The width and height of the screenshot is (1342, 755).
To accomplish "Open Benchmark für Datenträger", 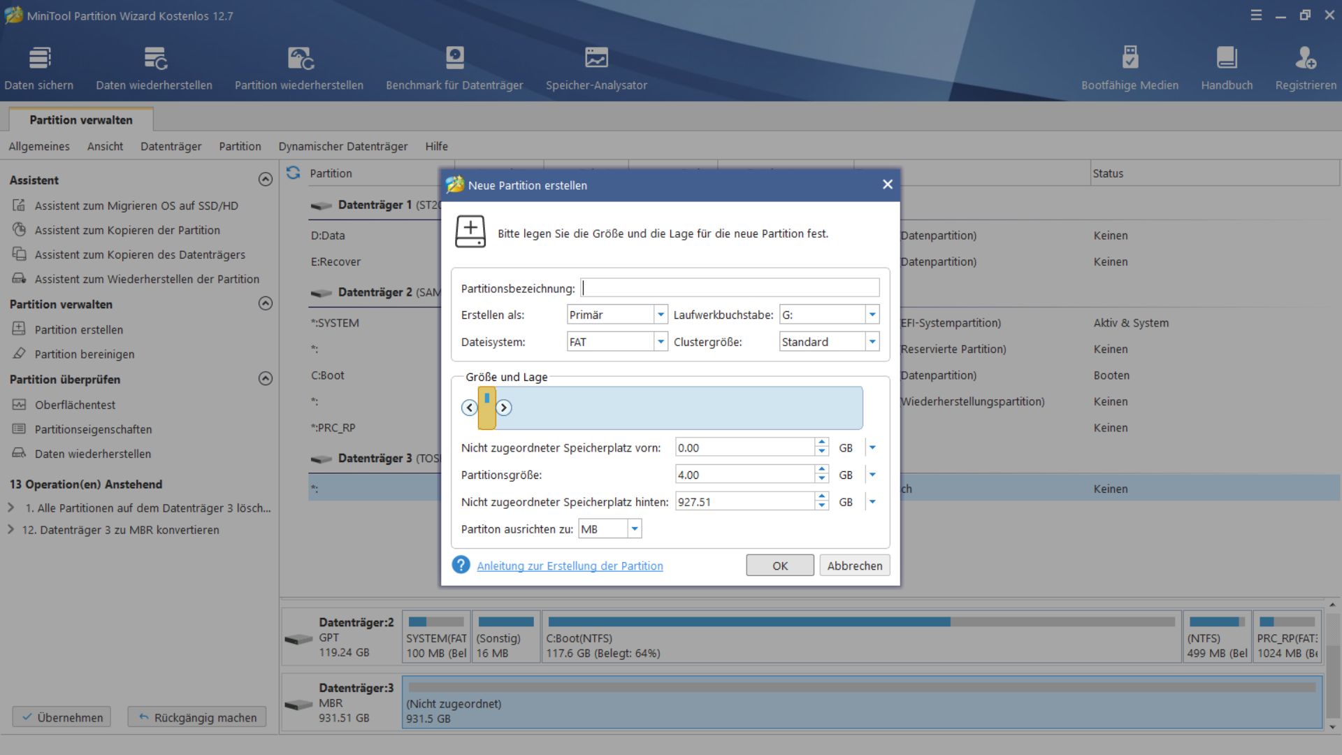I will (x=454, y=59).
